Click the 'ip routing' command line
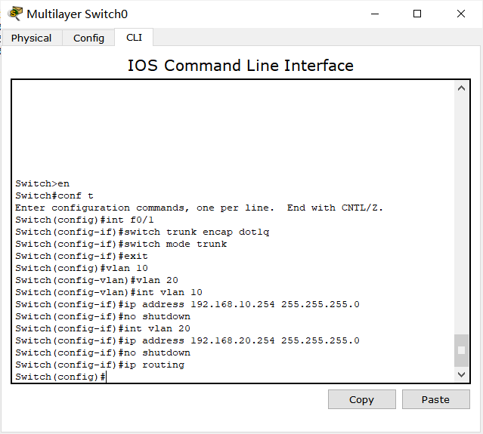This screenshot has height=434, width=483. pos(100,365)
